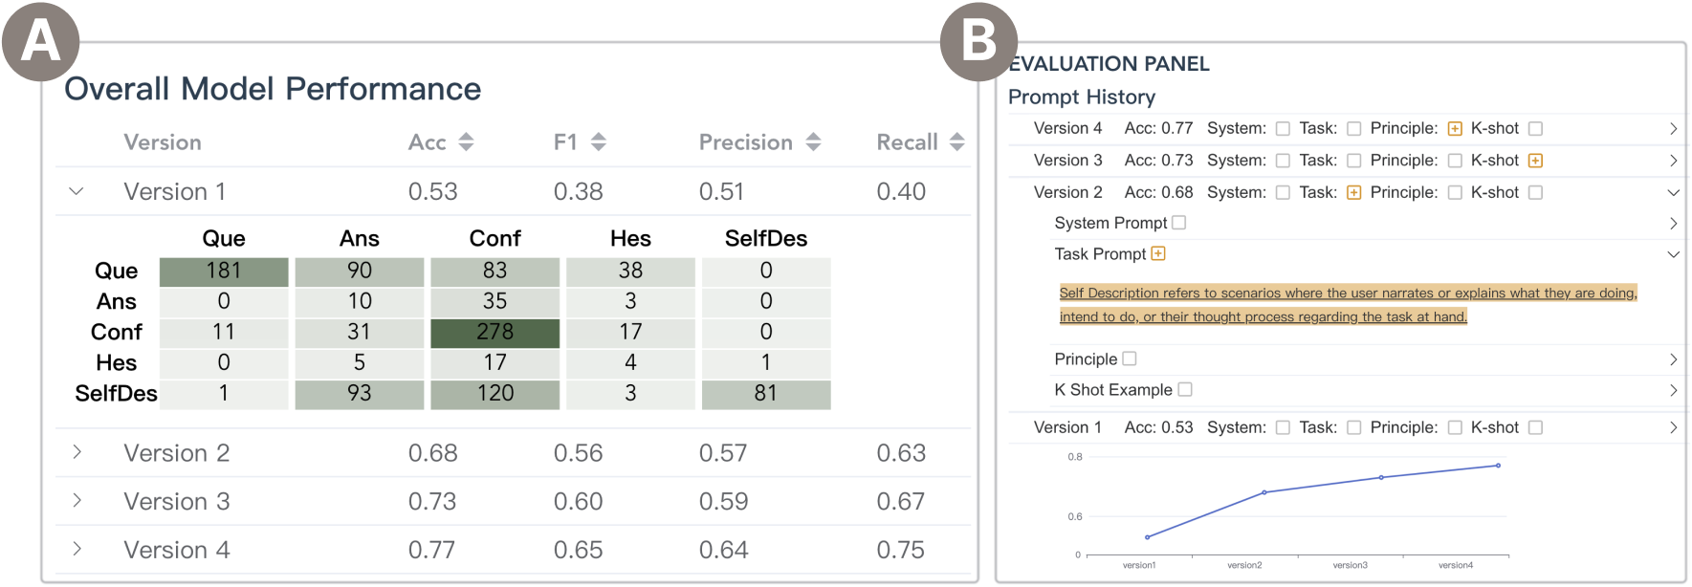Sort table by Precision column

[x=813, y=142]
